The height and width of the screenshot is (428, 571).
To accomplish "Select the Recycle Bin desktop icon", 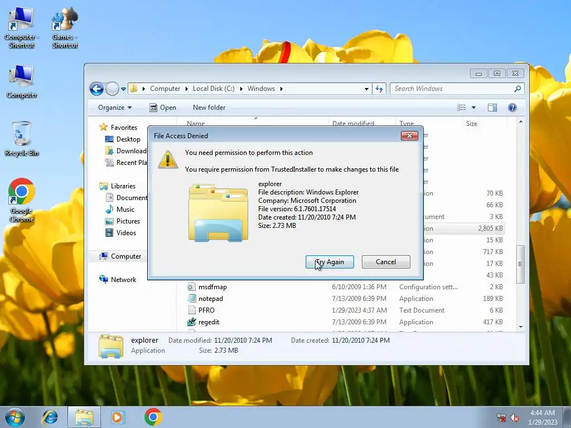I will (x=22, y=139).
